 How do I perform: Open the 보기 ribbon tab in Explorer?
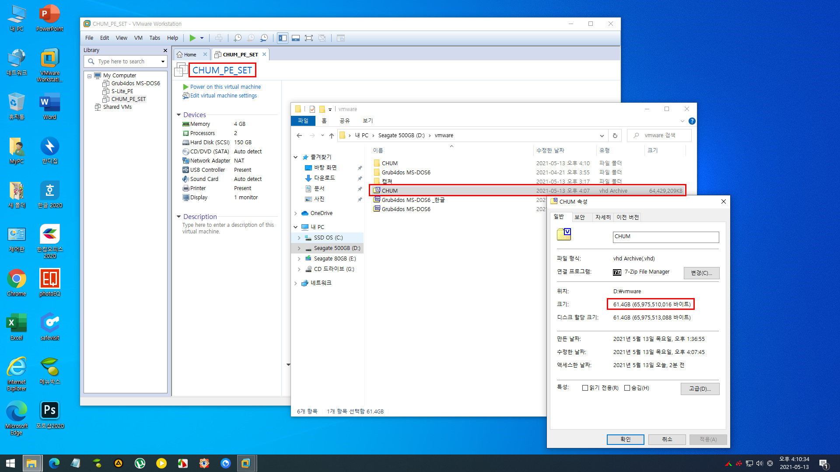pyautogui.click(x=368, y=121)
